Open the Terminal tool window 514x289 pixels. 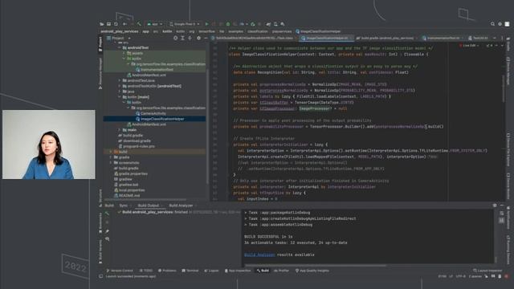click(190, 271)
